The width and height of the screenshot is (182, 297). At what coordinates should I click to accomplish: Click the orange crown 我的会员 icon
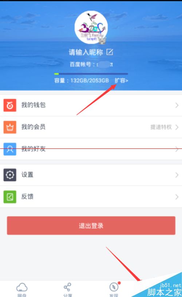[x=10, y=127]
